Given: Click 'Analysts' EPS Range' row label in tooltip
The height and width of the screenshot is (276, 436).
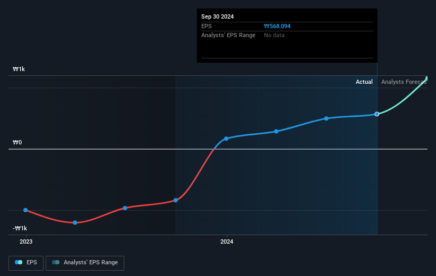Looking at the screenshot, I should pyautogui.click(x=228, y=36).
